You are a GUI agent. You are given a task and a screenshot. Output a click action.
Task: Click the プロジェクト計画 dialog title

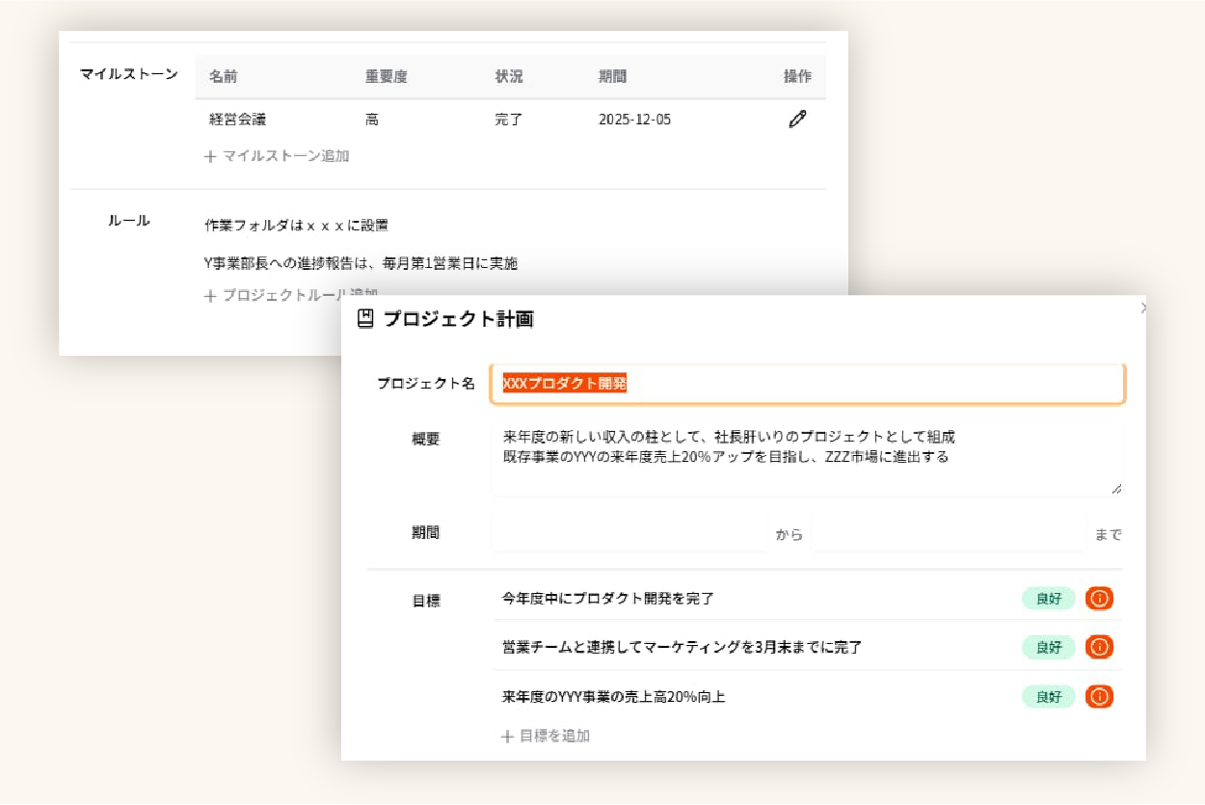click(458, 319)
